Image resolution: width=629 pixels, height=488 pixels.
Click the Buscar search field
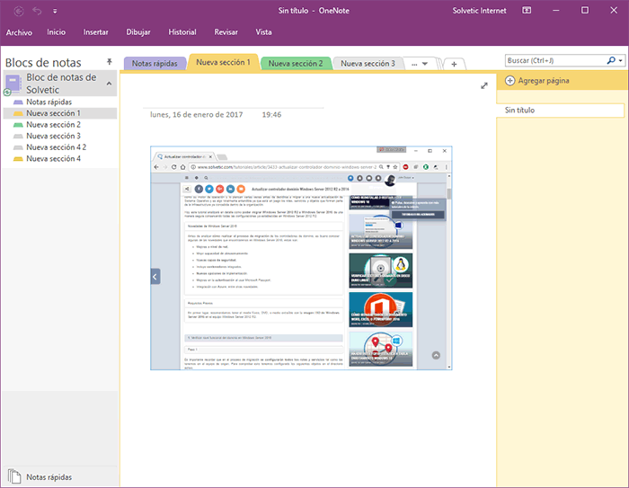pos(555,60)
